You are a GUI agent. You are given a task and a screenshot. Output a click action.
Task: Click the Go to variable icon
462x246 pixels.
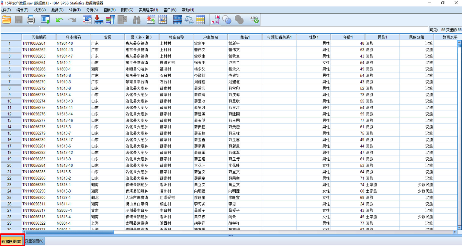(x=99, y=20)
